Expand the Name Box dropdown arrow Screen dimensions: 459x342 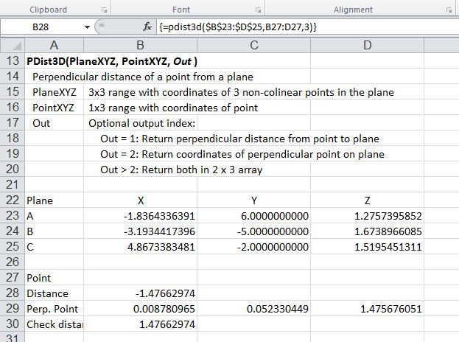pyautogui.click(x=88, y=27)
